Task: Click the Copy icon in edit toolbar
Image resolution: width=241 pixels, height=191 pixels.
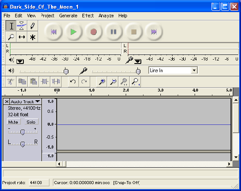Action: [x=22, y=82]
